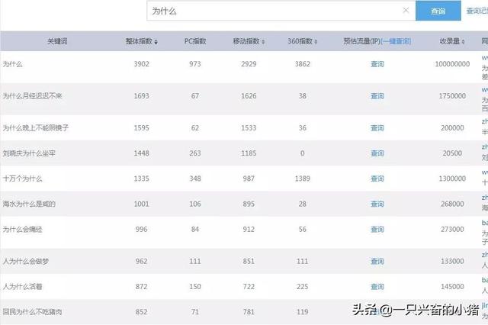Click the 关键词 column header
Screen dimensions: 488x325
click(57, 41)
